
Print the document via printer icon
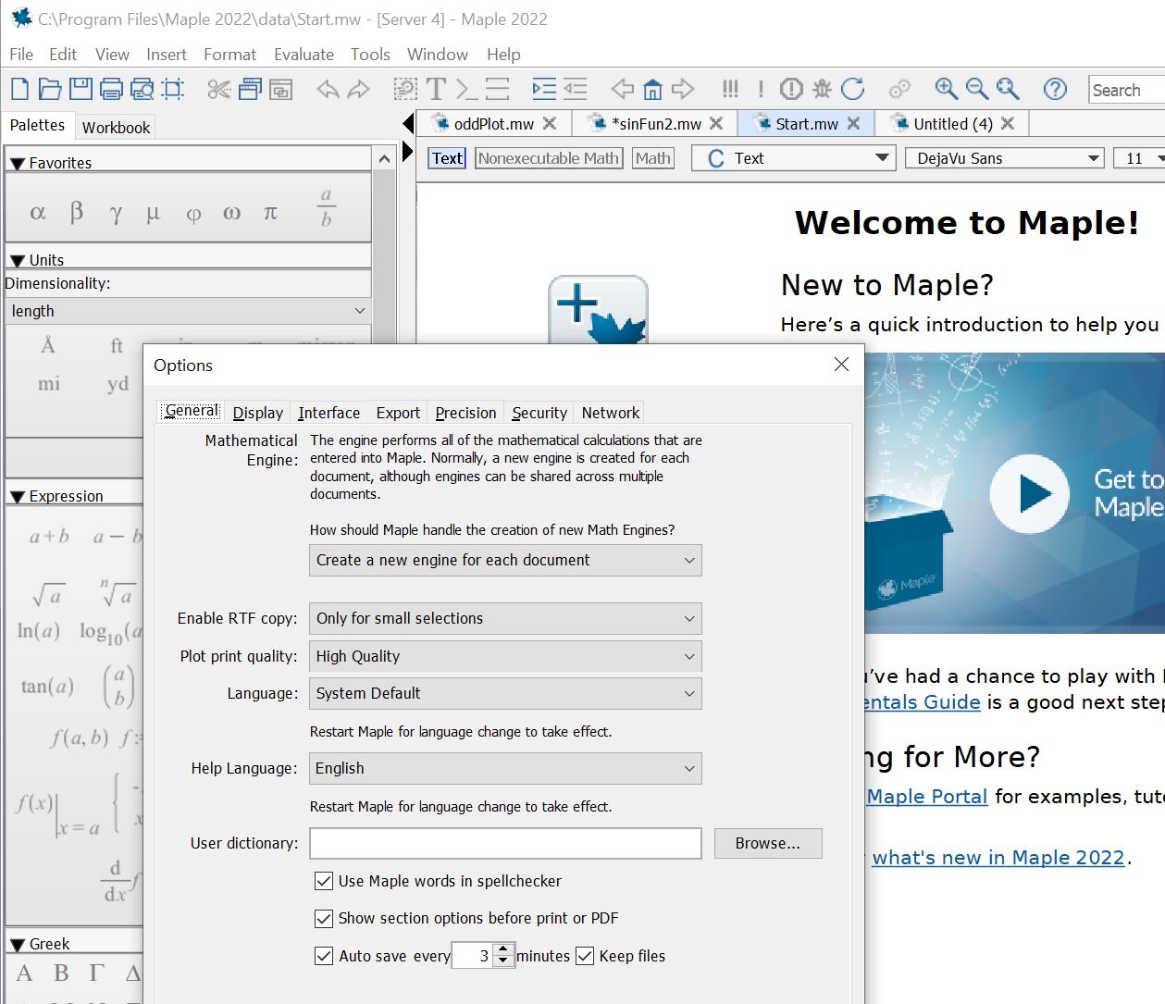(111, 89)
